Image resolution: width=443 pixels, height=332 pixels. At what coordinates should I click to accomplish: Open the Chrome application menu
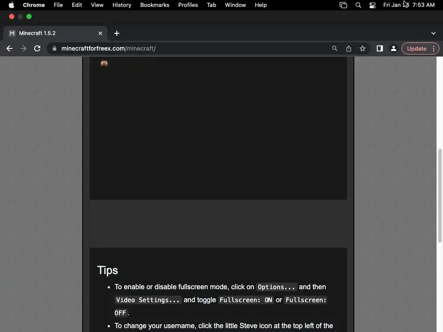(34, 5)
